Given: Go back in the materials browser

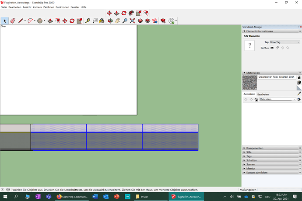Looking at the screenshot, I should (246, 100).
